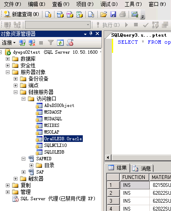Open the available databases combo box

pos(58,25)
